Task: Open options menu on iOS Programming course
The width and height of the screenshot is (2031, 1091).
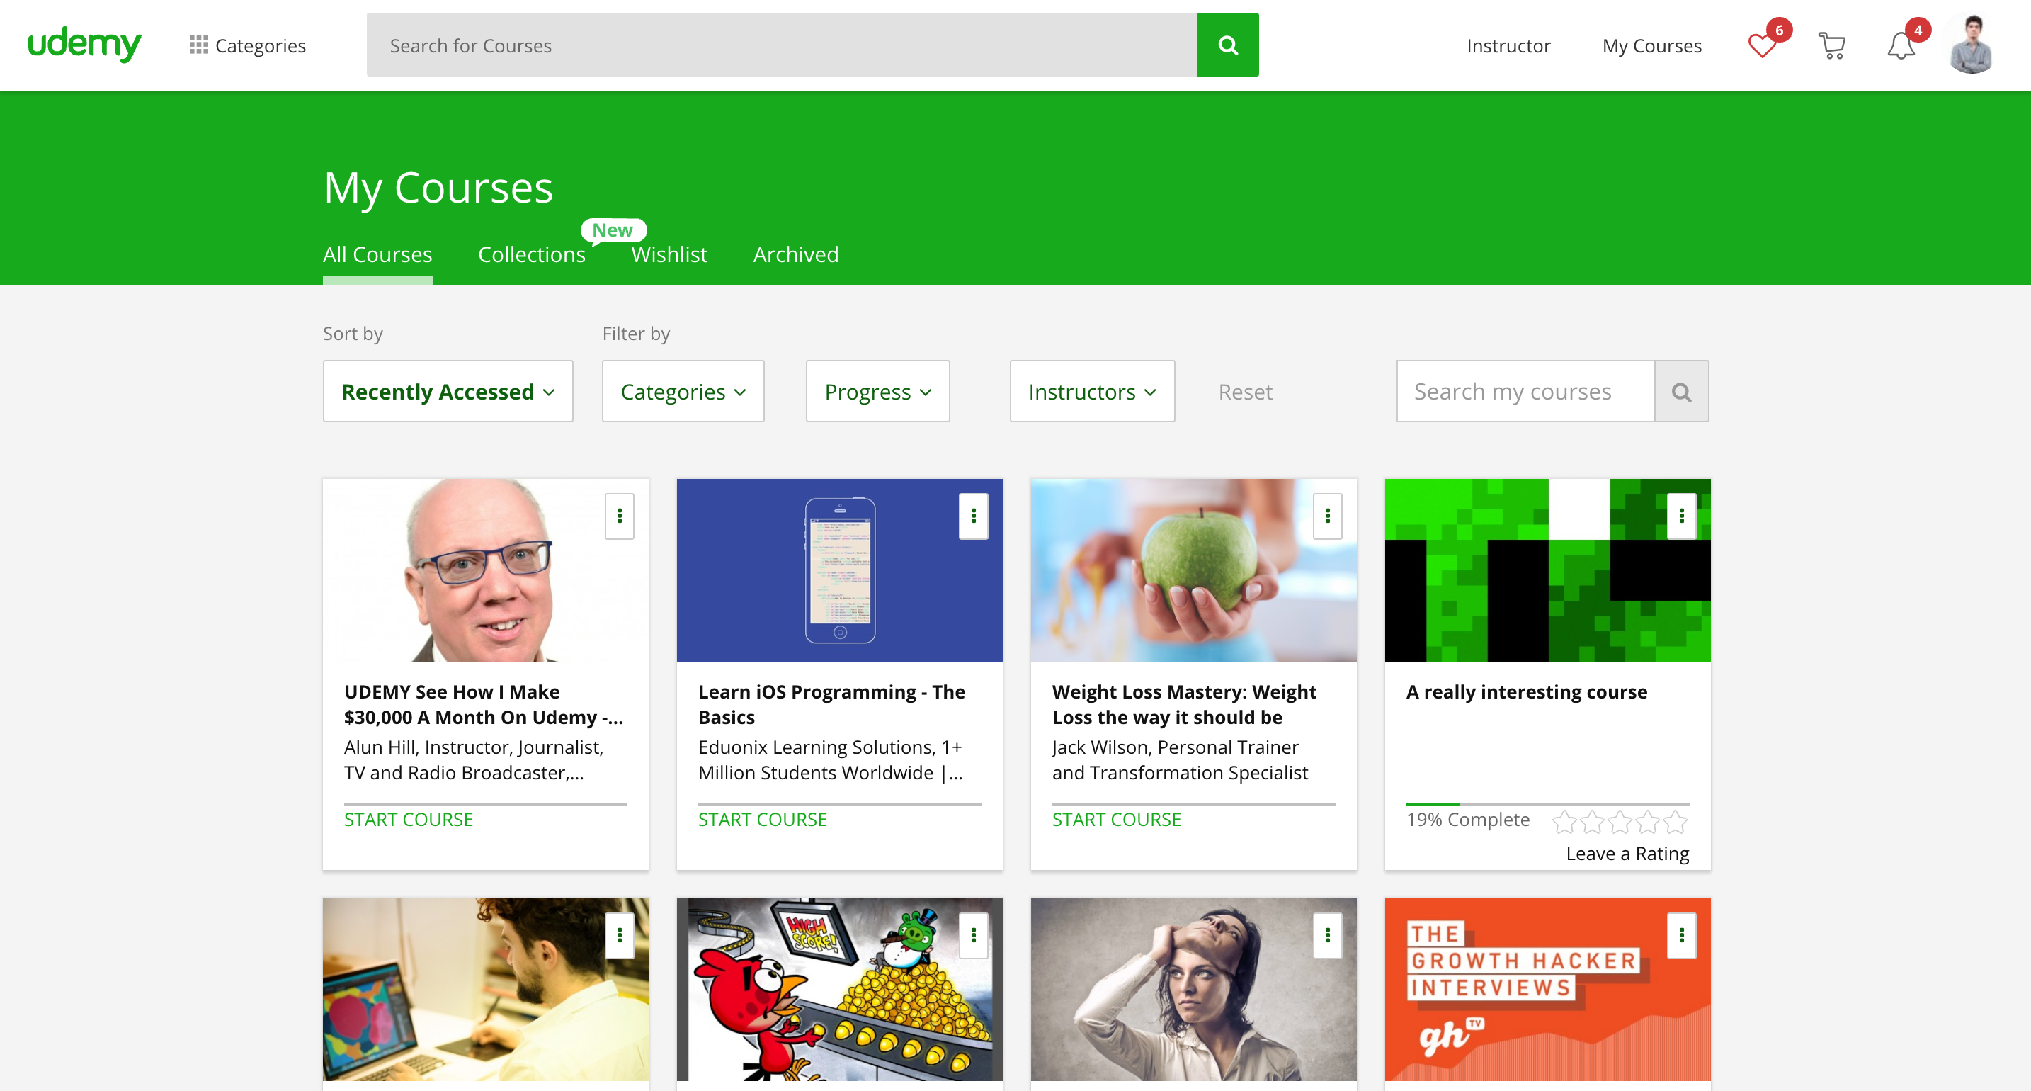Action: pos(973,516)
